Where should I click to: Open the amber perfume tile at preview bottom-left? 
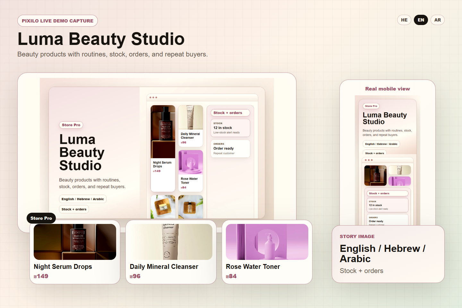tap(163, 207)
